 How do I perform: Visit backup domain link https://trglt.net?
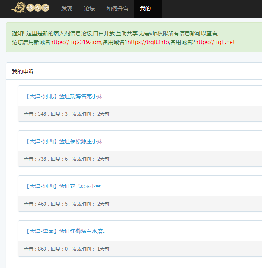point(215,42)
